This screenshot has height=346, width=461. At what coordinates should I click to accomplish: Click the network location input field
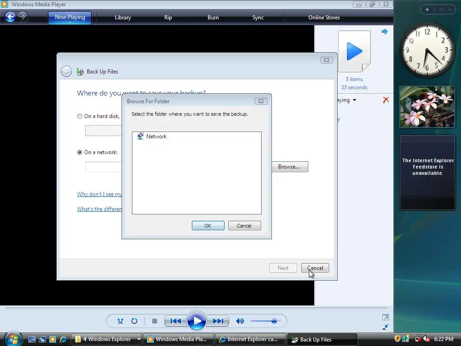pyautogui.click(x=104, y=167)
